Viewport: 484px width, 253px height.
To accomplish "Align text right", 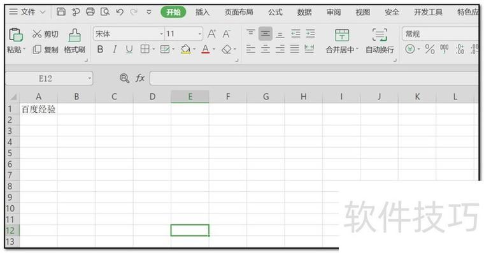I will coord(280,49).
